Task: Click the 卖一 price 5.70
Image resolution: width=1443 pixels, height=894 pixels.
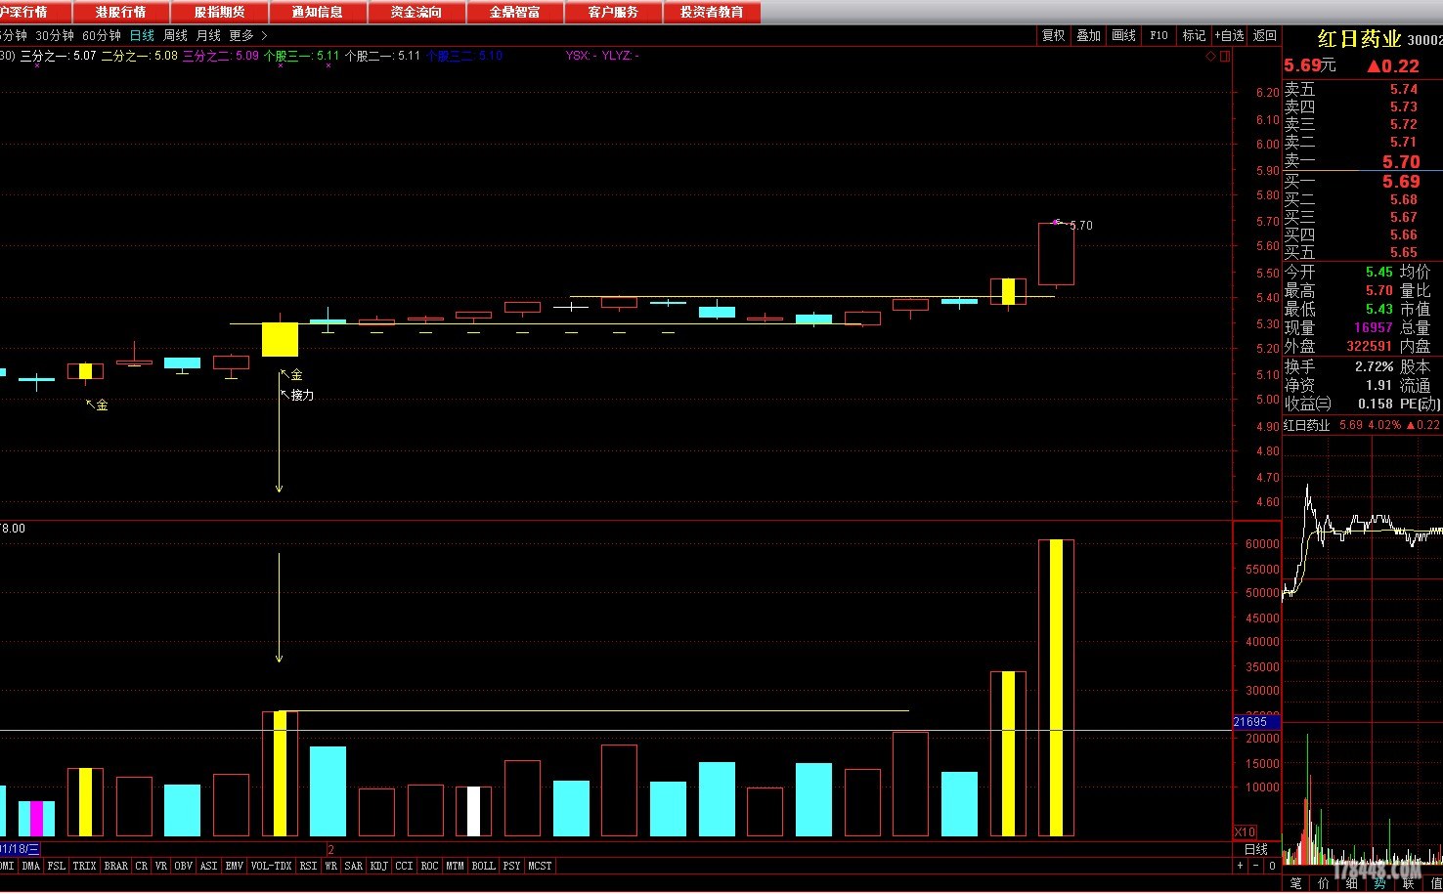Action: [1401, 162]
